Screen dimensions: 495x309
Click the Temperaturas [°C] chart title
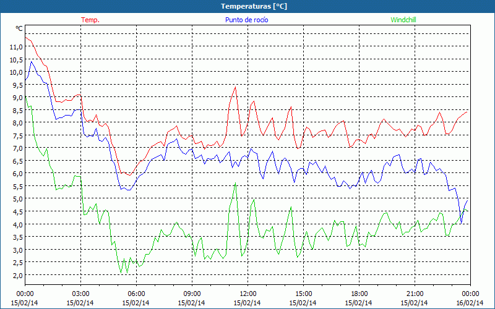point(254,6)
